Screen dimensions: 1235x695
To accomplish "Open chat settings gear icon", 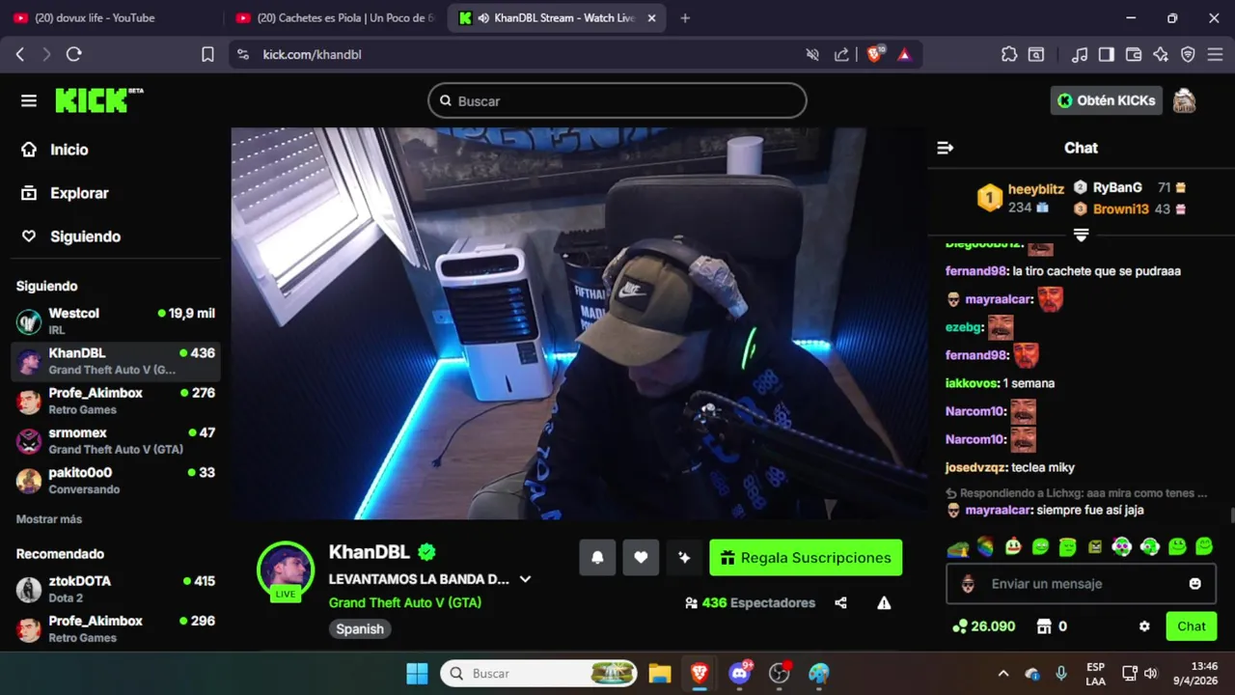I will [x=1144, y=626].
